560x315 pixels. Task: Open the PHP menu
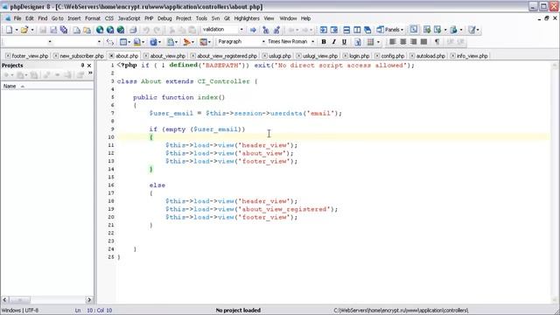149,18
